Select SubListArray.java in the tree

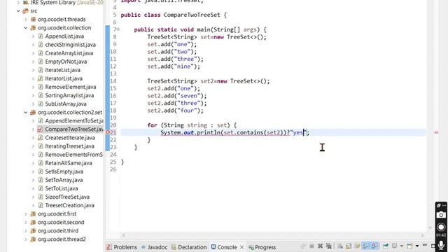point(66,104)
